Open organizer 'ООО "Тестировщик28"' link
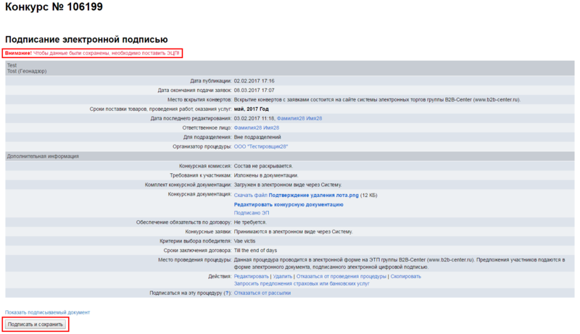This screenshot has width=580, height=334. coord(261,146)
